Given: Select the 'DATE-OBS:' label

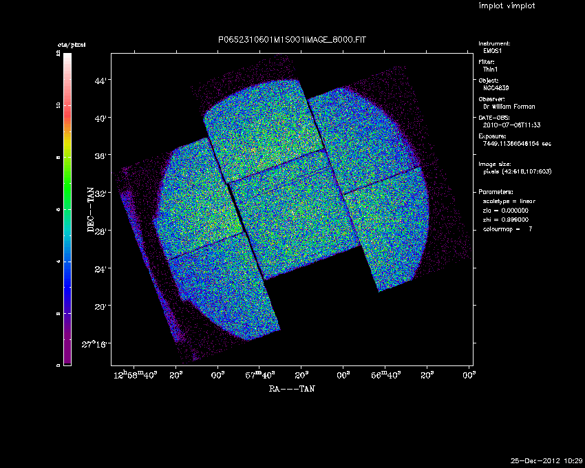Looking at the screenshot, I should [x=494, y=118].
